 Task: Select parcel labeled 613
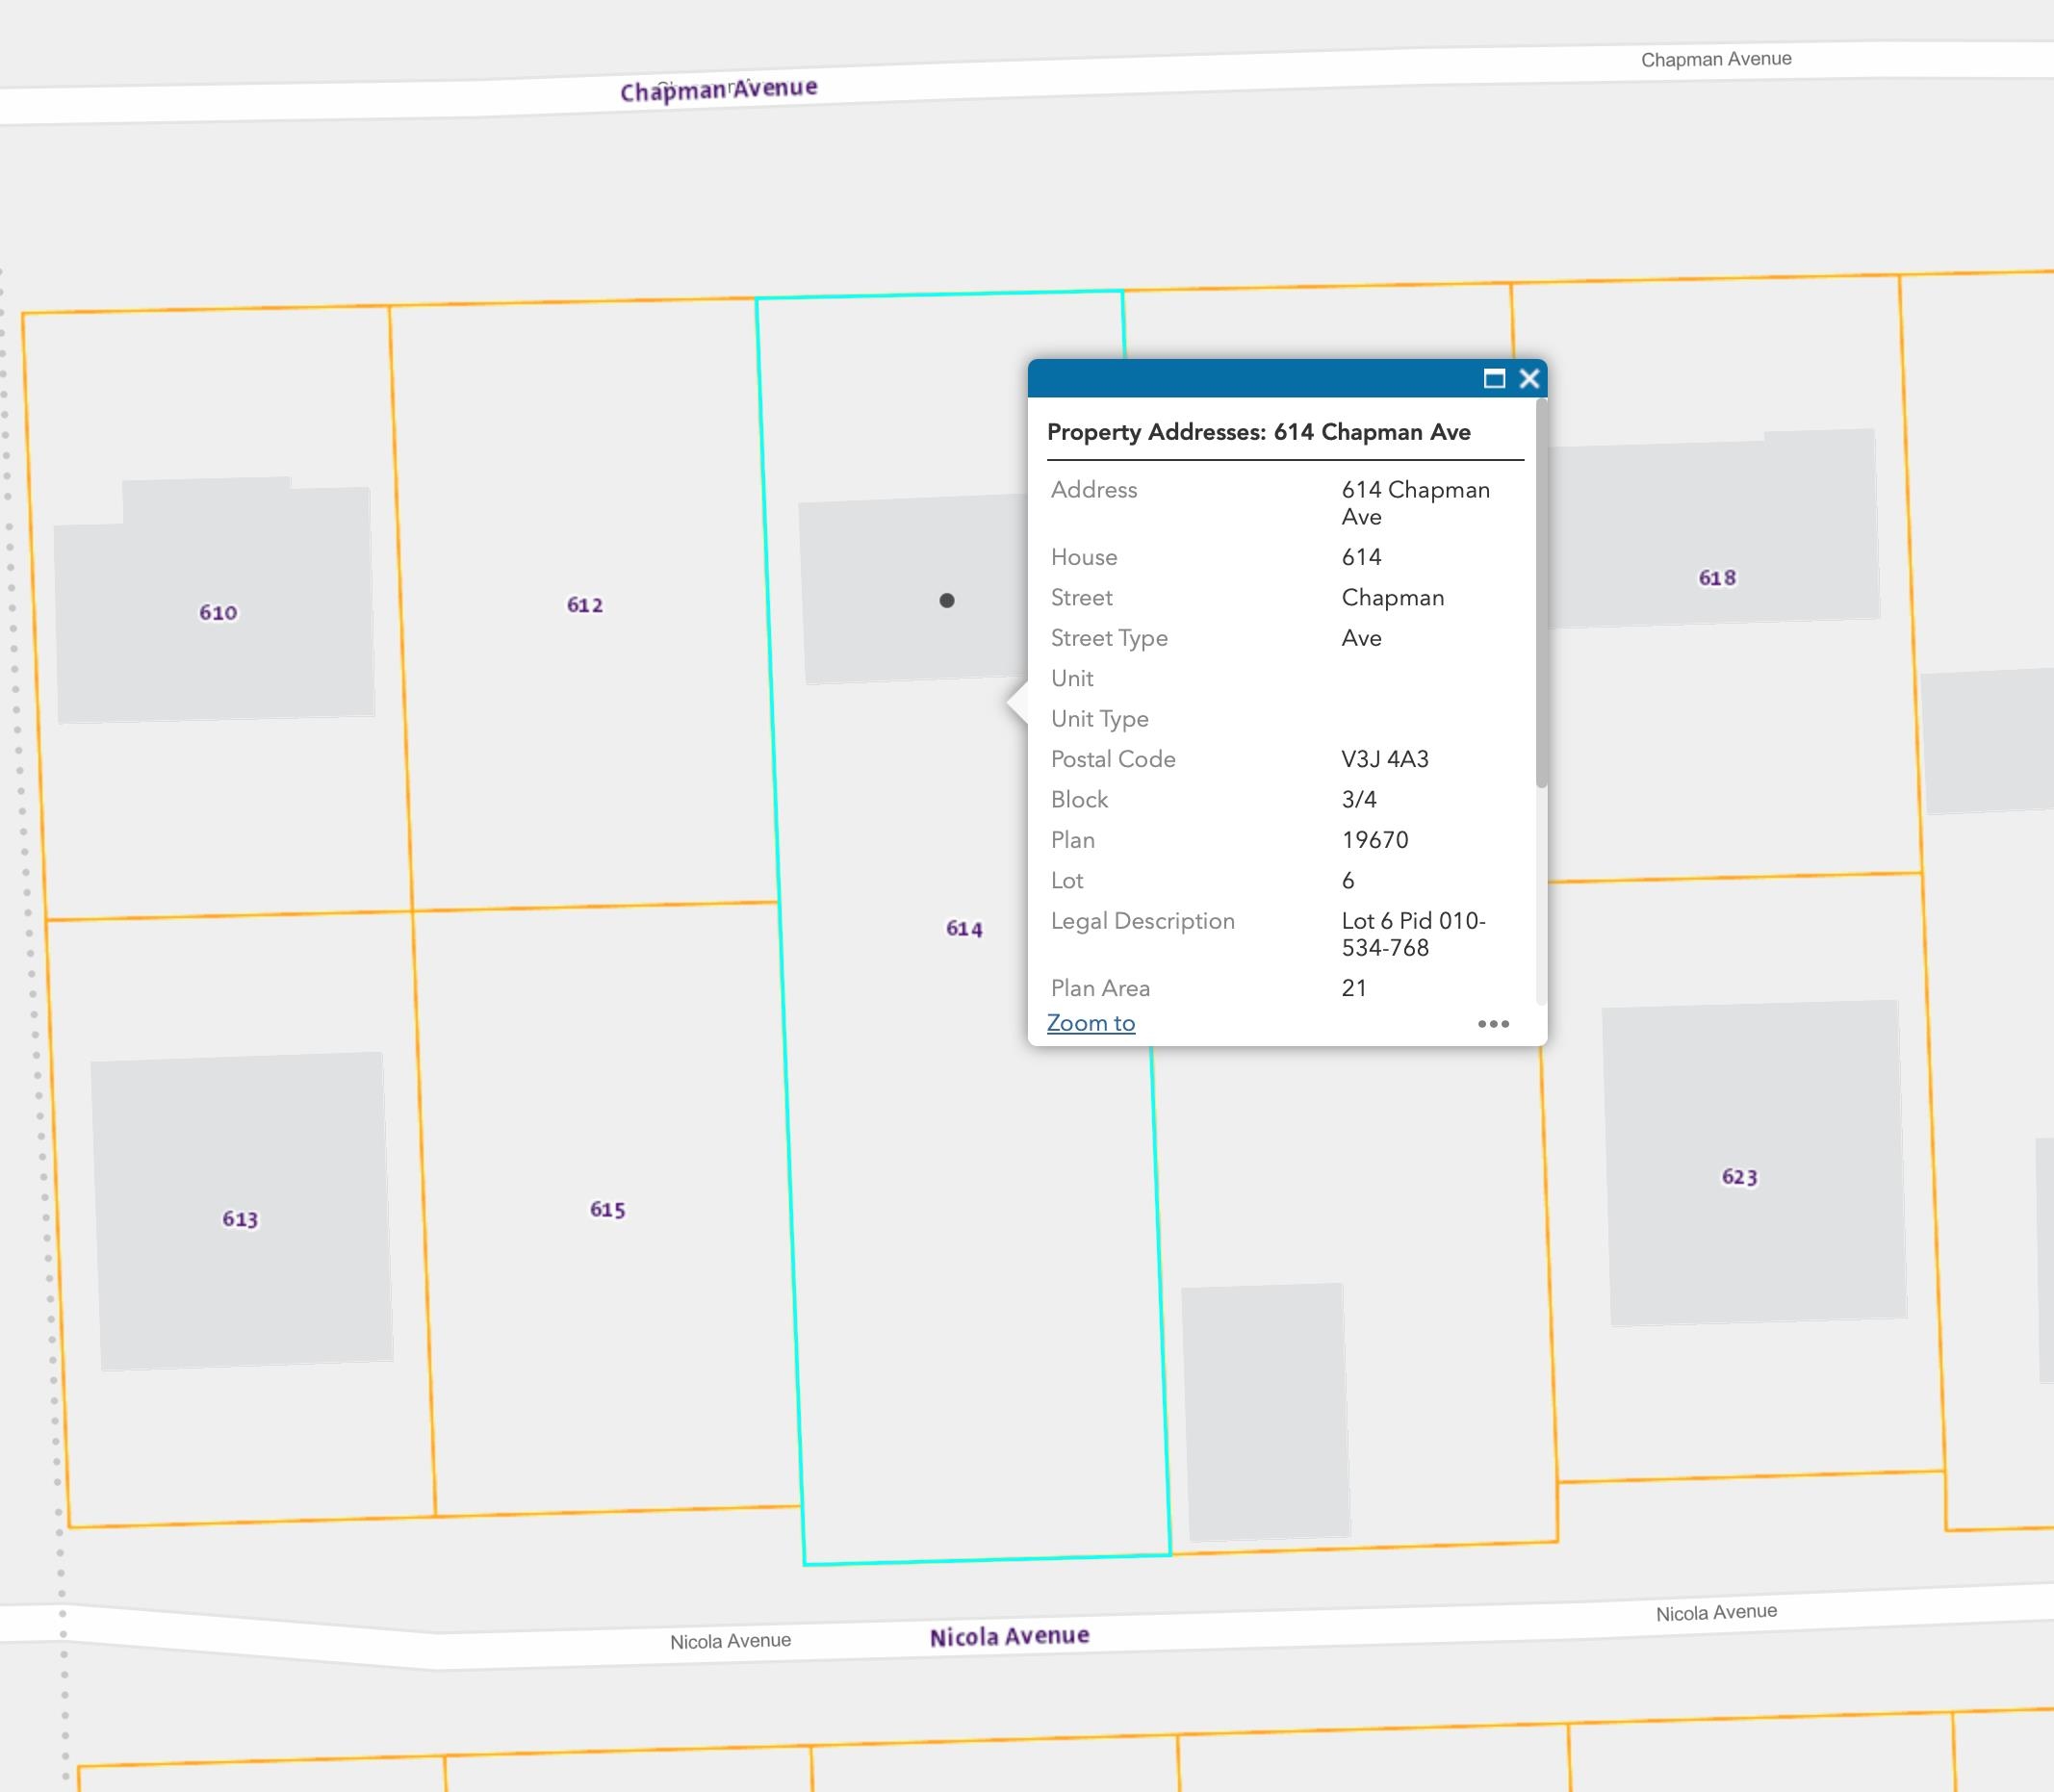[x=240, y=1219]
